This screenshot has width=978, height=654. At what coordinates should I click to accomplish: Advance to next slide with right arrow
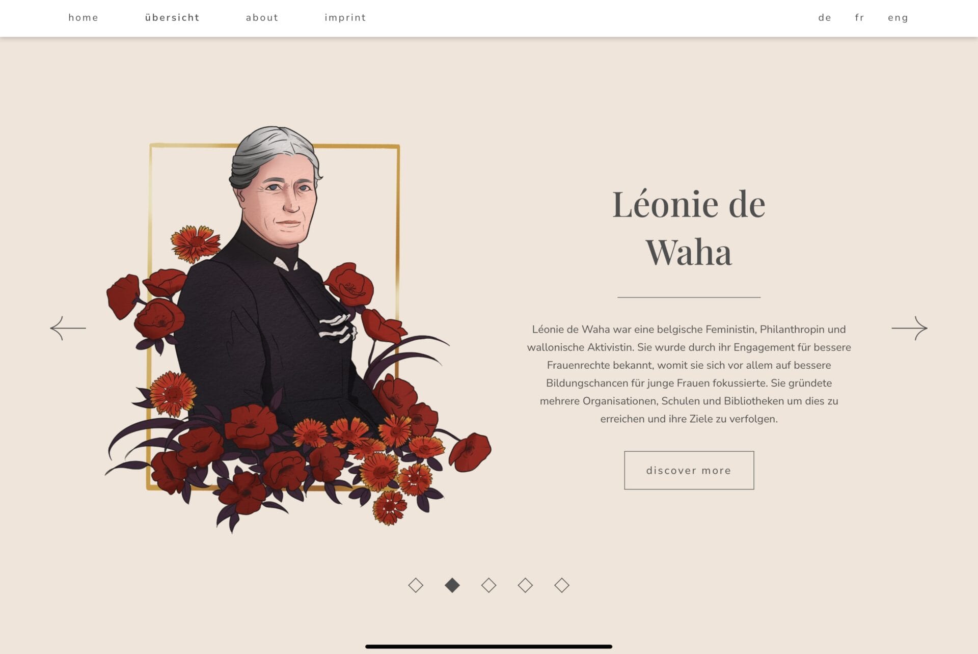coord(909,328)
